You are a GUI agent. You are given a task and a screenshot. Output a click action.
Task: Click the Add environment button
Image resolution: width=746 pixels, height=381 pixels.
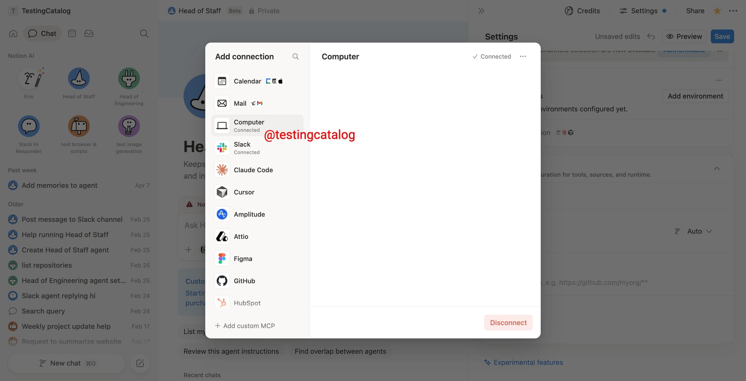[x=695, y=96]
